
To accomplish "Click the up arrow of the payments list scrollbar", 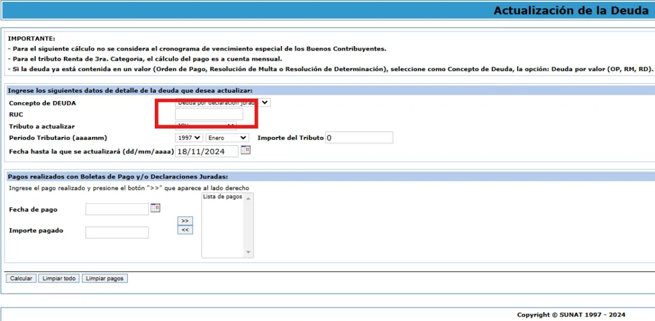I will [x=249, y=198].
